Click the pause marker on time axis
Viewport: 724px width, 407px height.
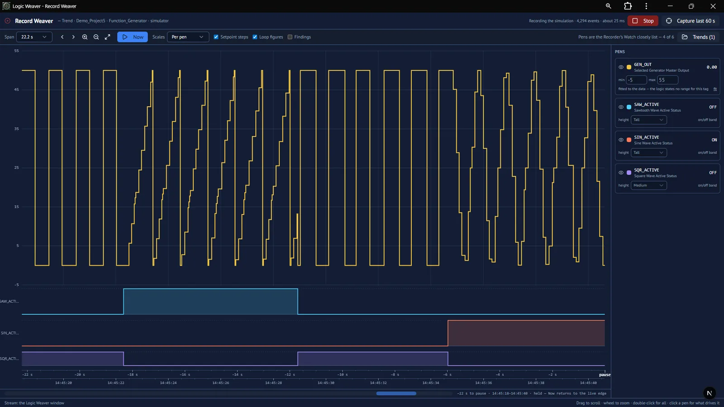click(x=605, y=375)
